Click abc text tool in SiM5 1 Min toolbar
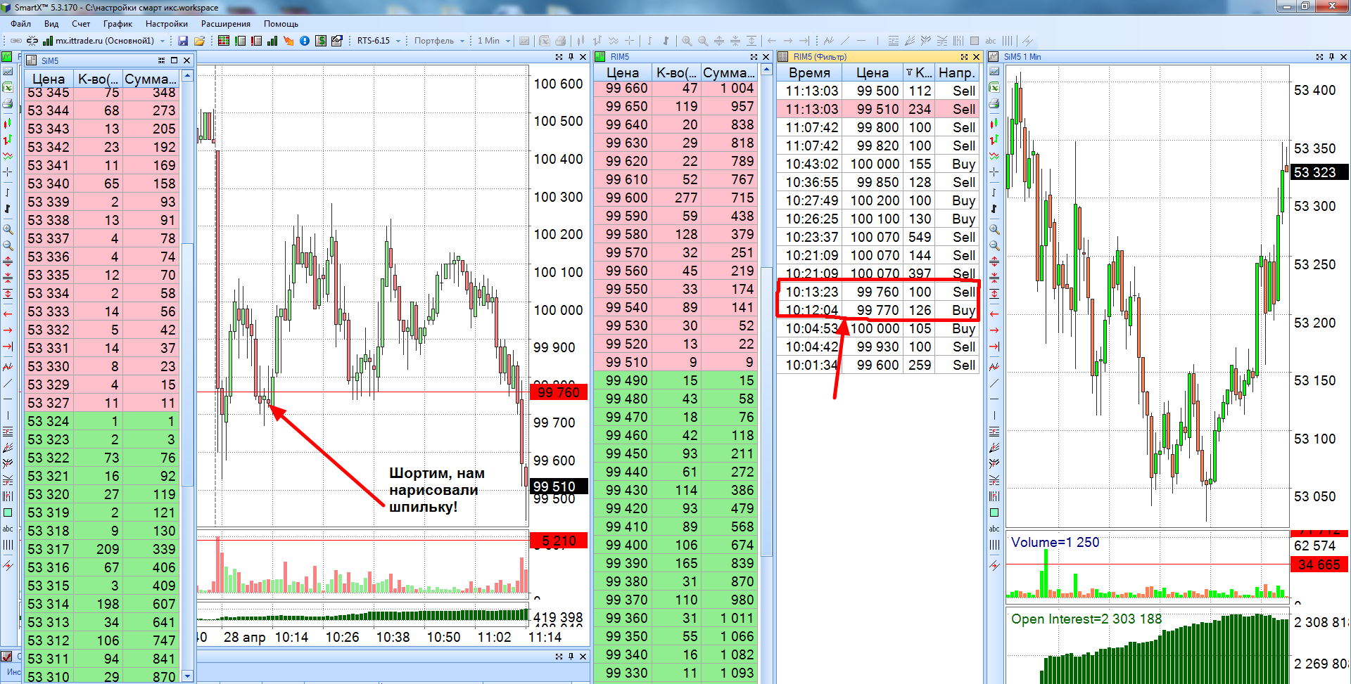This screenshot has height=684, width=1351. click(x=994, y=529)
